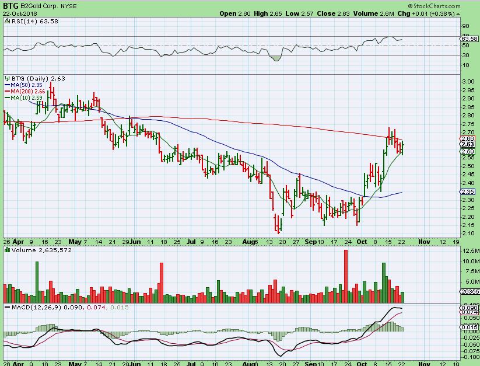480x366 pixels.
Task: Click the tall green volume bar in mid-April
Action: click(x=37, y=283)
